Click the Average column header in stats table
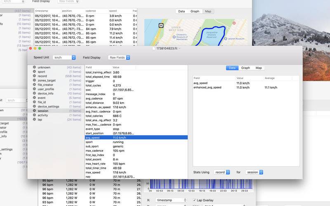 [278, 78]
